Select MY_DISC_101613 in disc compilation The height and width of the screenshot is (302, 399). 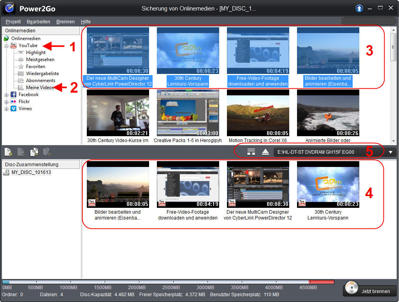pos(31,172)
